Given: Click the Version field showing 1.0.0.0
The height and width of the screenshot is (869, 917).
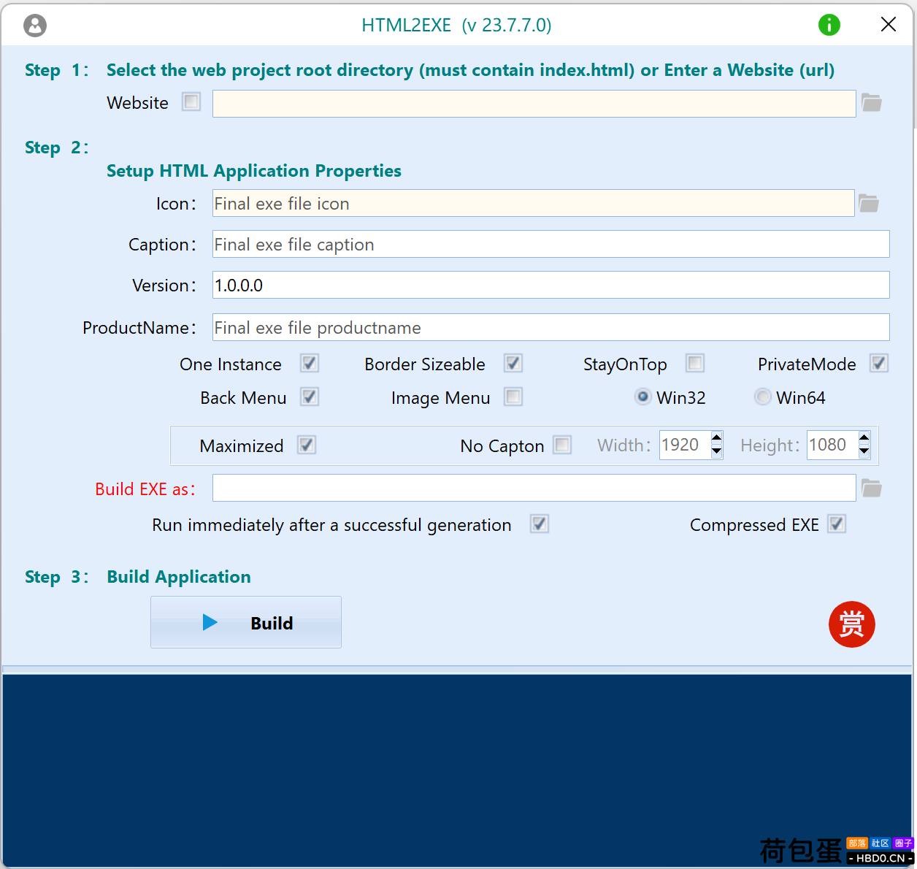Looking at the screenshot, I should click(x=551, y=285).
